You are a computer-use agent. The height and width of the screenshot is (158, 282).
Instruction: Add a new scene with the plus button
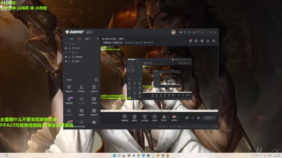pos(98,39)
